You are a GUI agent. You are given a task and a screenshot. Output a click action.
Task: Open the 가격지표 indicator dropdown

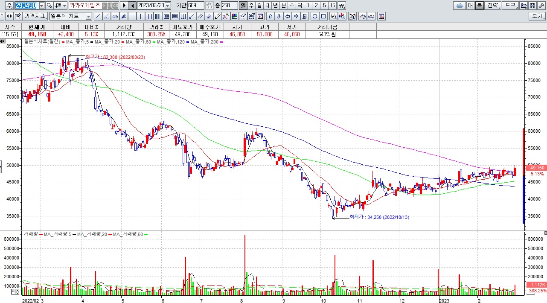point(35,16)
